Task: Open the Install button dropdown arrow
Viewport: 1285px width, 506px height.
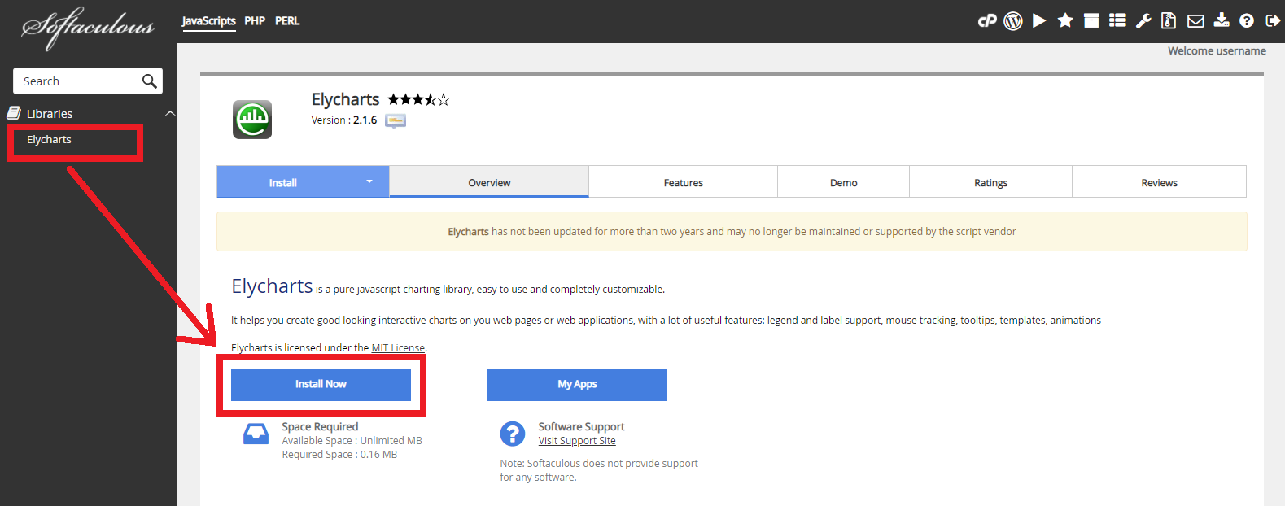Action: click(369, 182)
